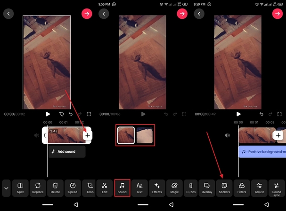Tap Android back triangle under middle screen
The image size is (286, 211).
[x=172, y=204]
